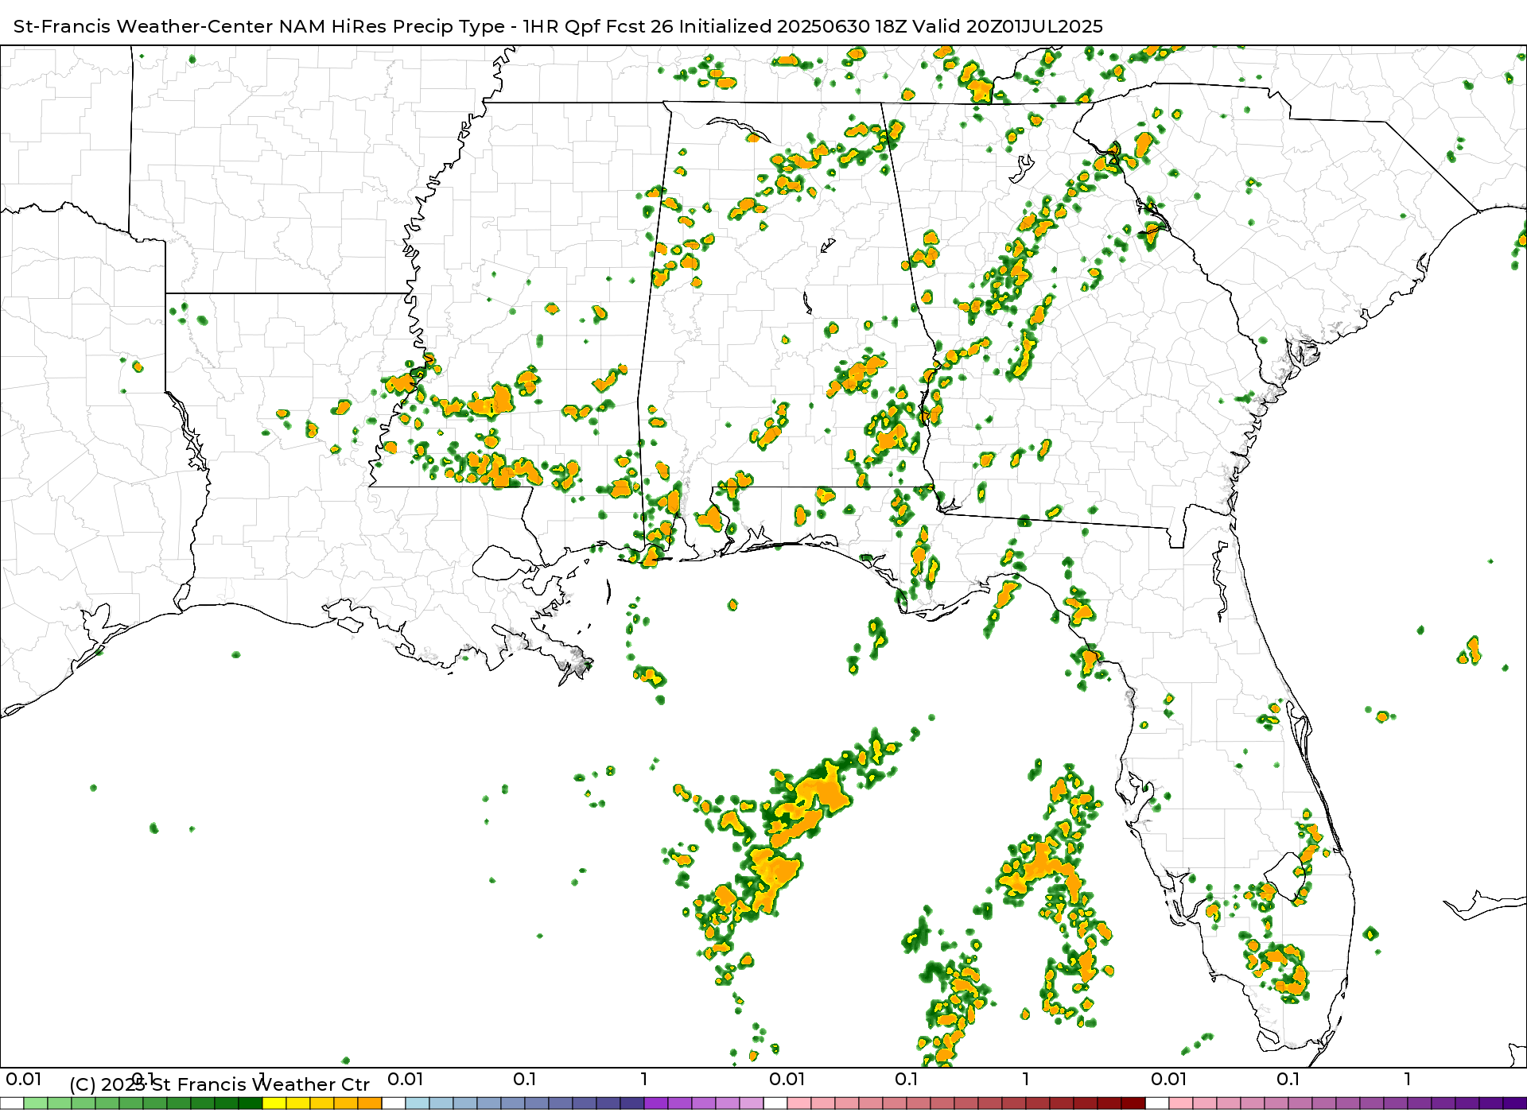Select the lightest green legend swatch

click(x=36, y=1103)
